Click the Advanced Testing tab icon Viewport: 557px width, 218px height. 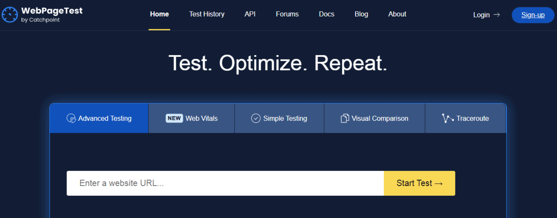pos(71,118)
